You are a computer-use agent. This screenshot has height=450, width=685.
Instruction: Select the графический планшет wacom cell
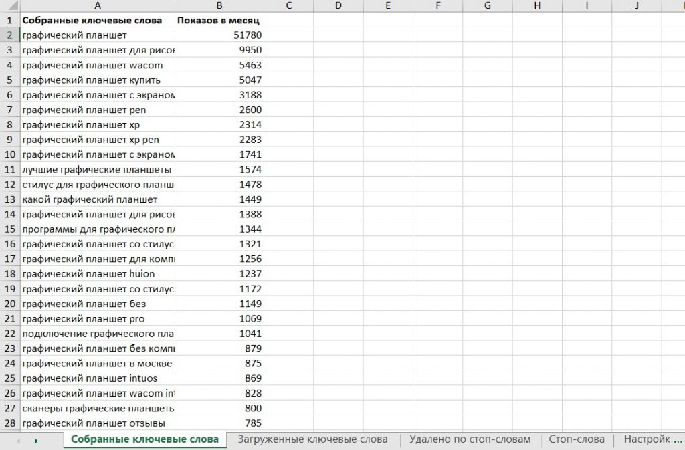(98, 65)
